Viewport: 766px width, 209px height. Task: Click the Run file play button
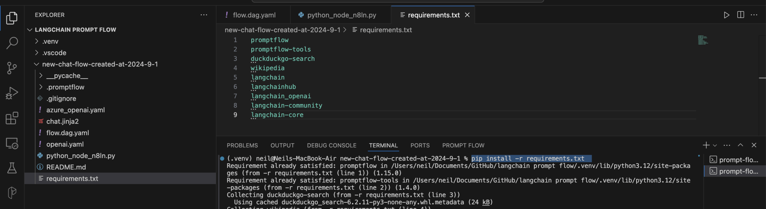pyautogui.click(x=726, y=15)
